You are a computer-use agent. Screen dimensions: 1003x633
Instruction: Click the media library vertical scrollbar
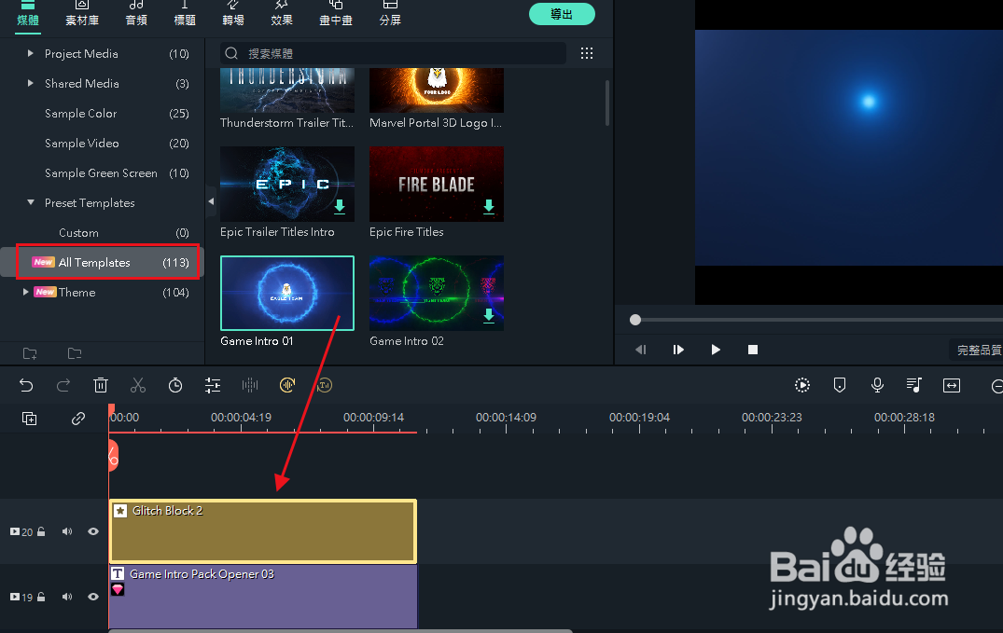[607, 103]
